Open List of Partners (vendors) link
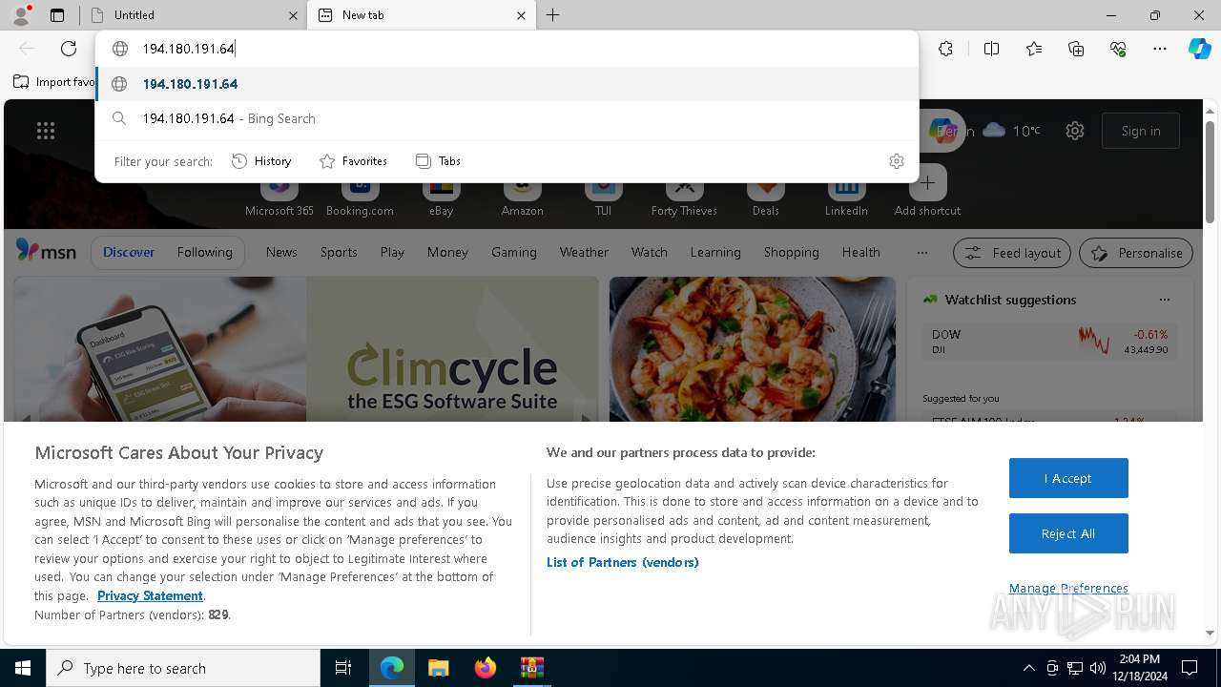1221x687 pixels. tap(623, 562)
